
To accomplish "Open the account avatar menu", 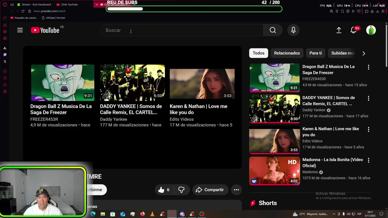I will click(371, 30).
